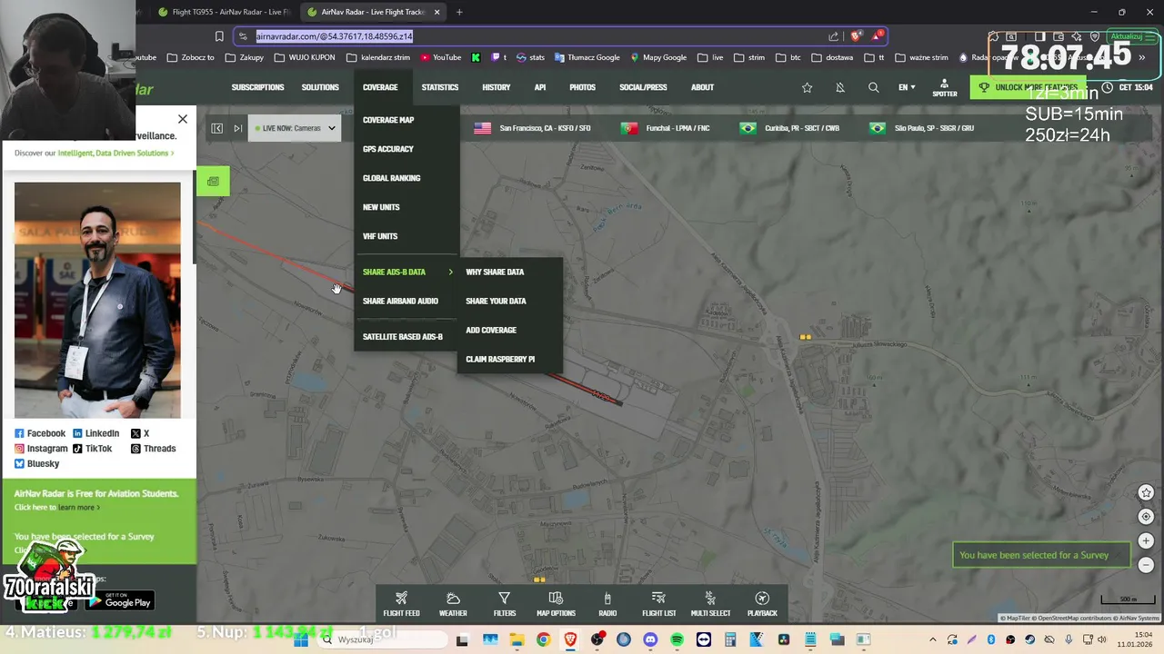Open the Intelligent, Data Driven Solutions link
The height and width of the screenshot is (654, 1164).
point(115,153)
